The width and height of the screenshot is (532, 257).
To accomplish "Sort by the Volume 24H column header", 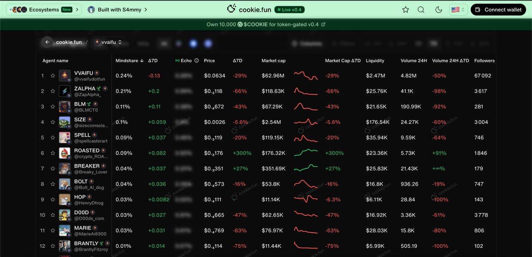I will pyautogui.click(x=413, y=61).
